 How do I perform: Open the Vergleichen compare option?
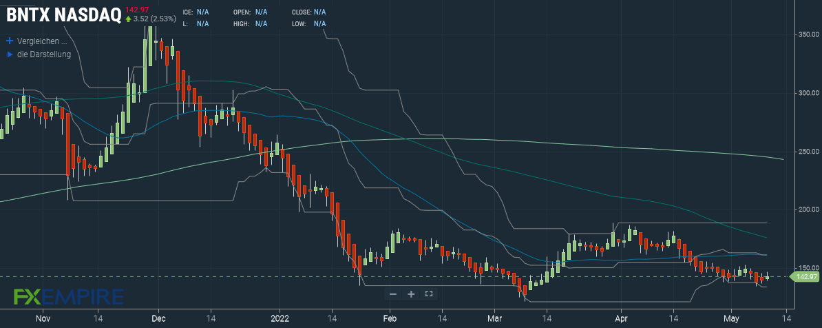tap(42, 41)
